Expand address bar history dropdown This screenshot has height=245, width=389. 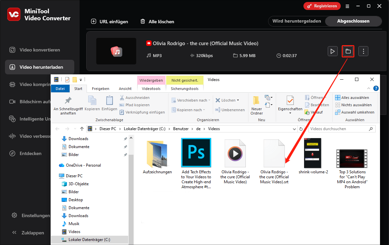pyautogui.click(x=294, y=129)
